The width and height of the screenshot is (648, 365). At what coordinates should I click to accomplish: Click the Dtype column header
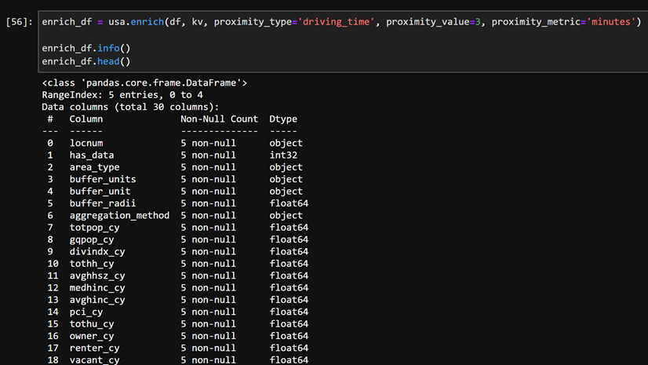point(283,119)
